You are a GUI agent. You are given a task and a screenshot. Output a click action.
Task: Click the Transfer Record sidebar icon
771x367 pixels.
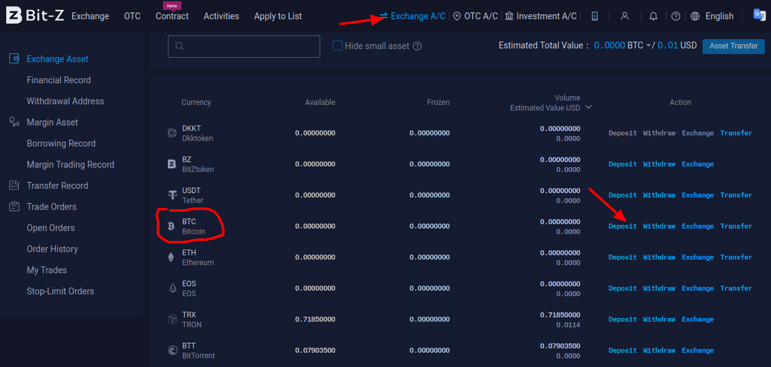pos(14,186)
